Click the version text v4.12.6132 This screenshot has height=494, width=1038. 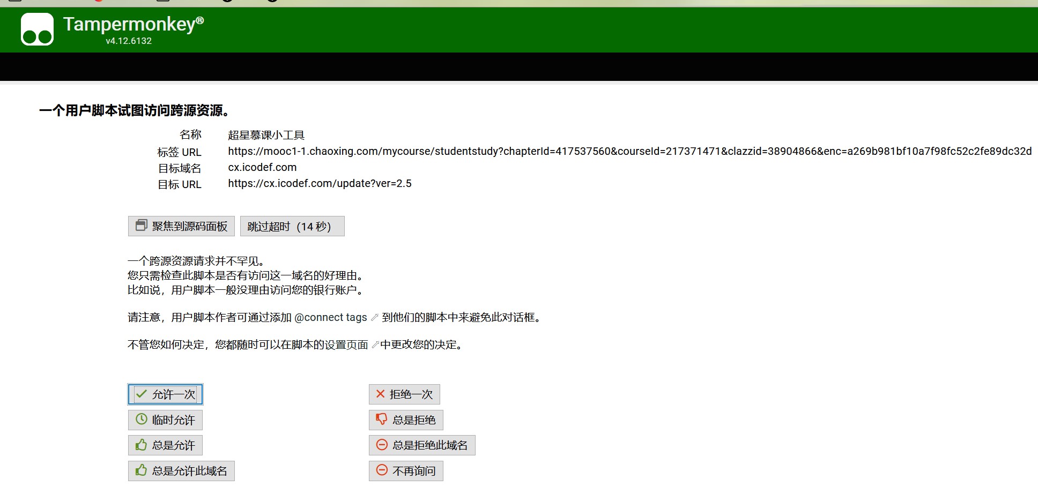point(129,41)
